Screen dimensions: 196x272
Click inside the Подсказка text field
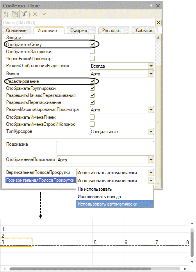coord(105,148)
